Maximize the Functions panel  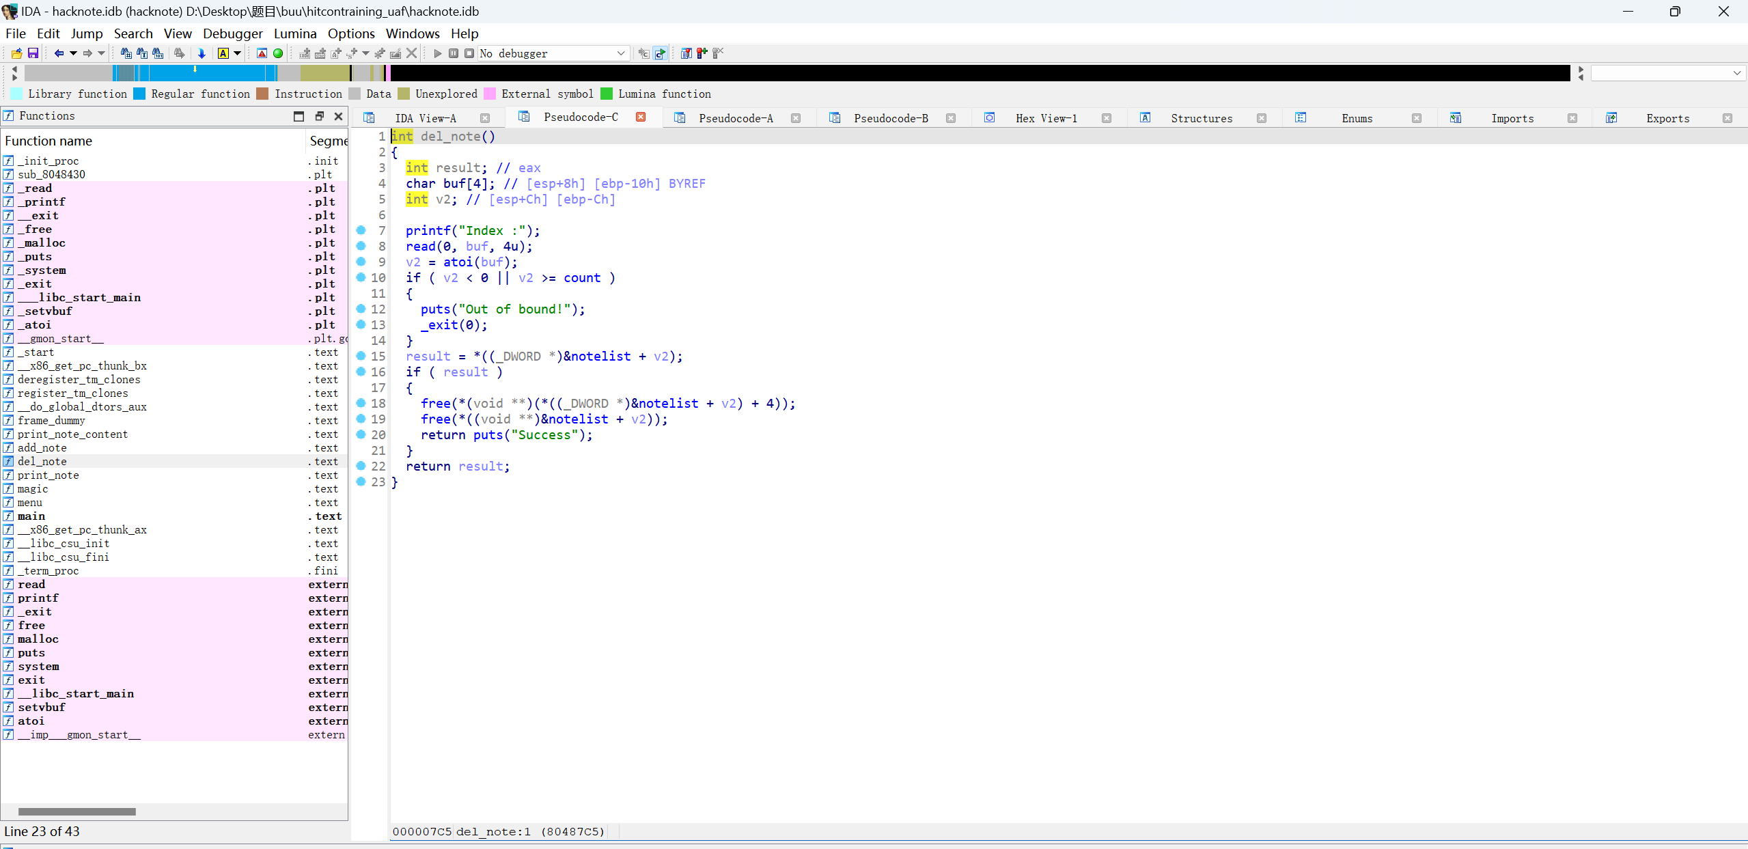coord(299,116)
